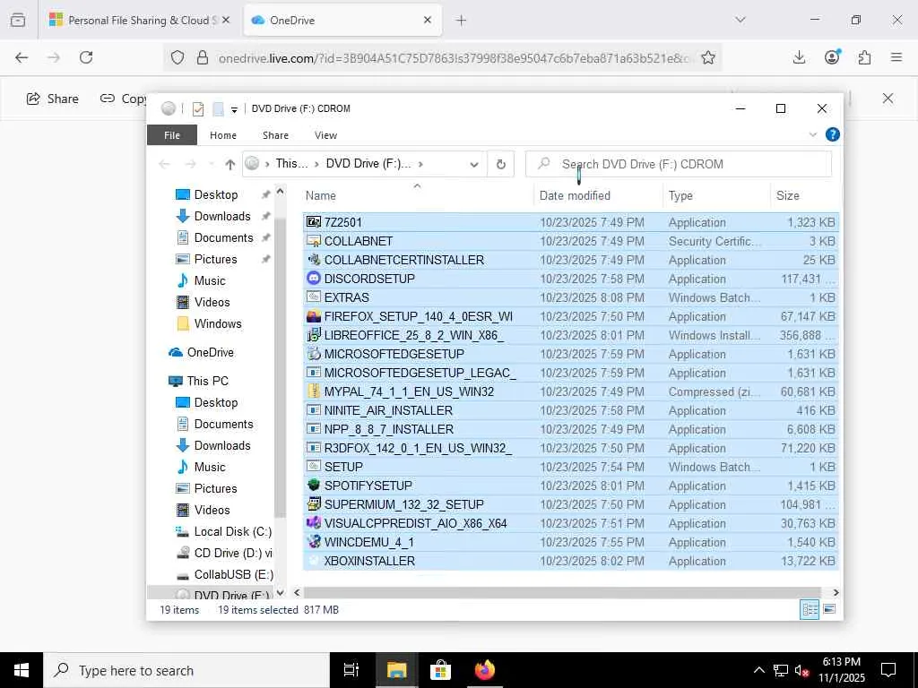Open the View ribbon tab
Viewport: 918px width, 688px height.
pos(325,135)
